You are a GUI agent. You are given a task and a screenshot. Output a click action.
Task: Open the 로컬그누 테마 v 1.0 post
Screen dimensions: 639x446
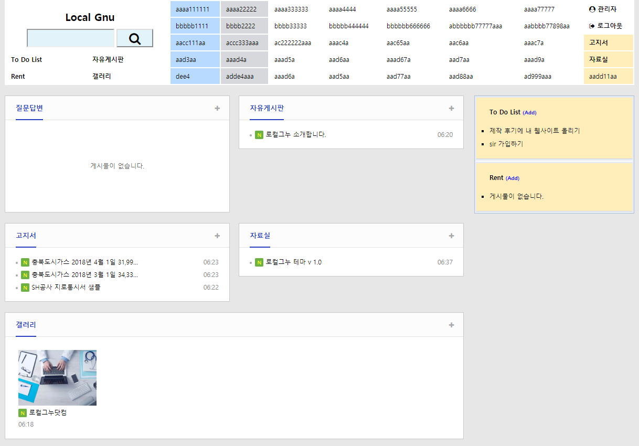point(293,262)
